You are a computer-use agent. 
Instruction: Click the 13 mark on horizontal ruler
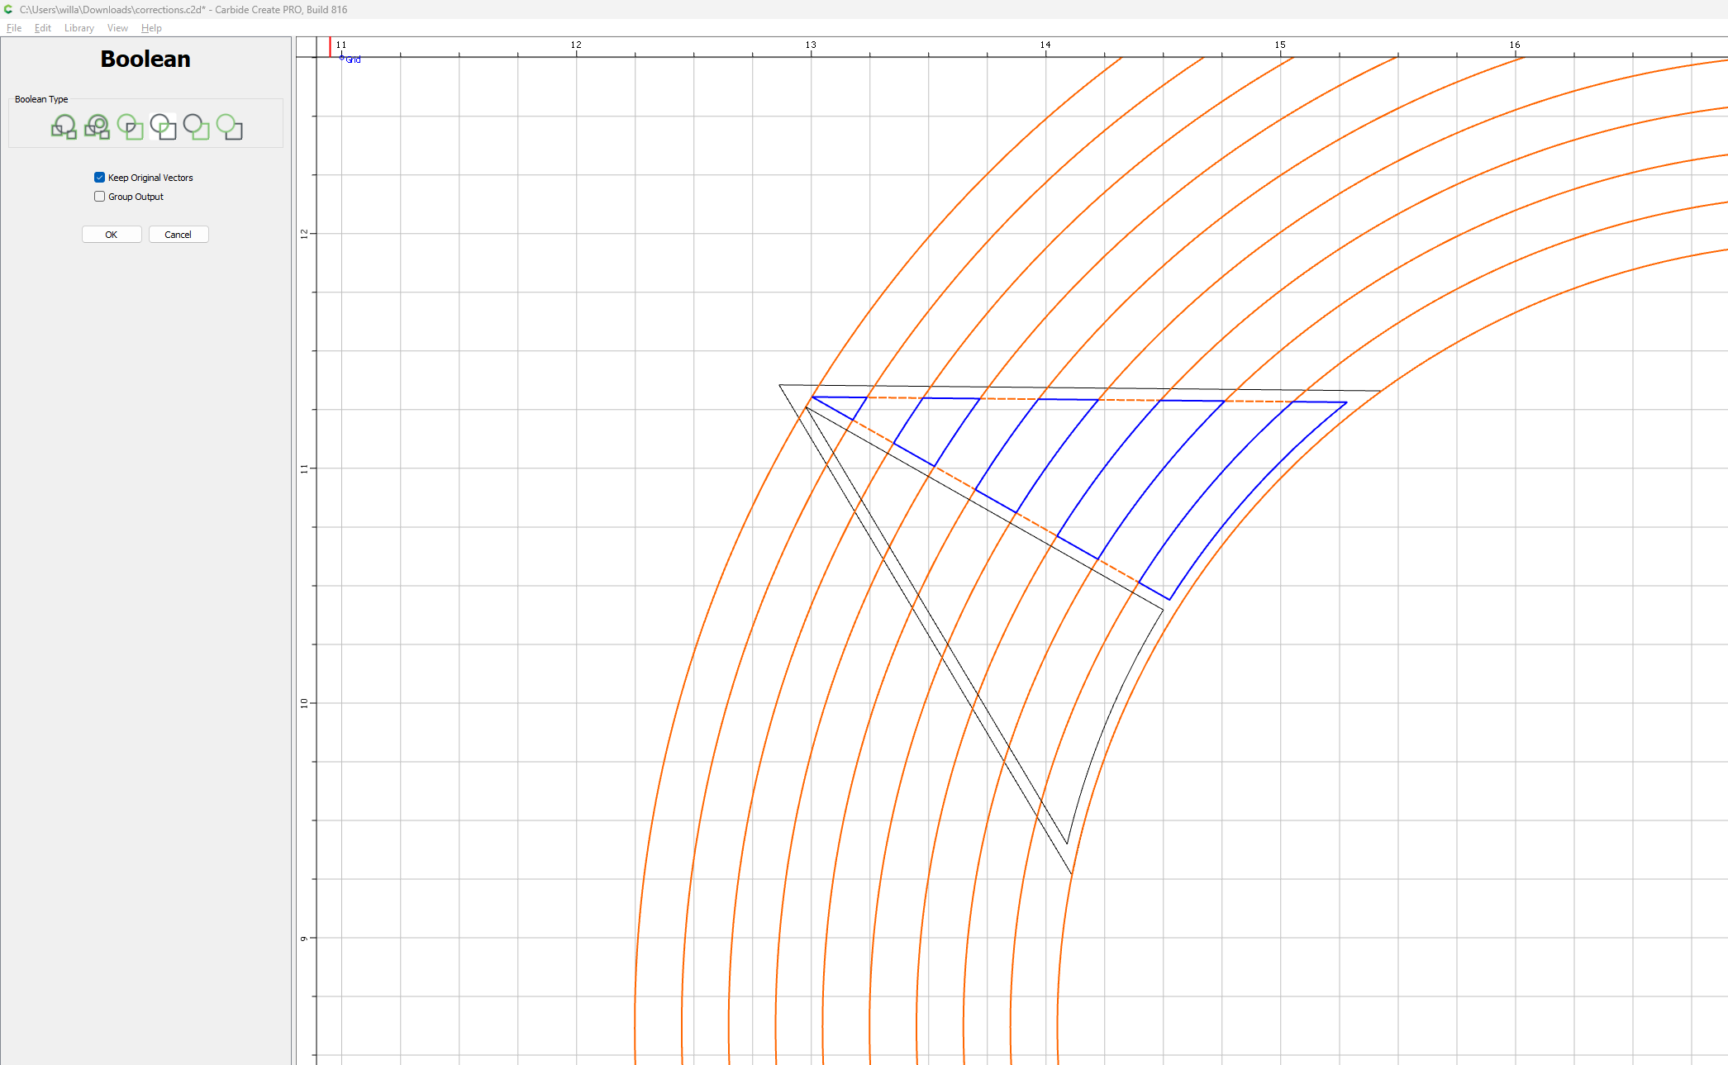(811, 45)
